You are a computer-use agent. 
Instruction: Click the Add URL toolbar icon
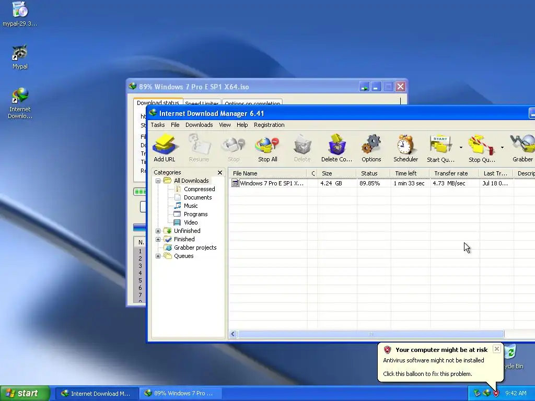[165, 148]
